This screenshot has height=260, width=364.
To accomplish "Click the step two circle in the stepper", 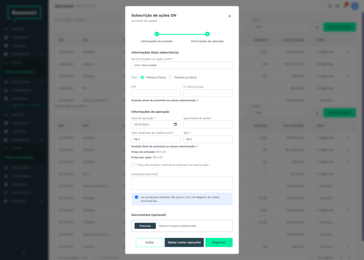I will point(207,34).
